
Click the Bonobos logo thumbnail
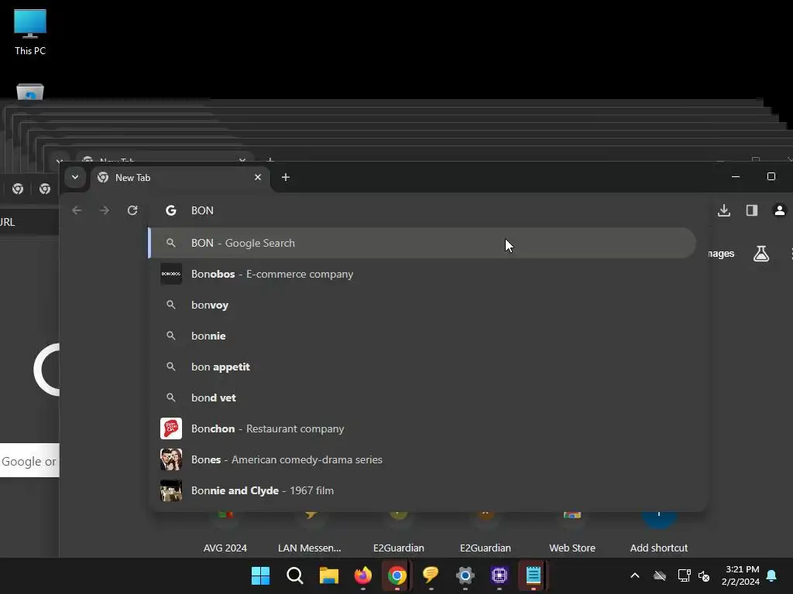pyautogui.click(x=171, y=274)
